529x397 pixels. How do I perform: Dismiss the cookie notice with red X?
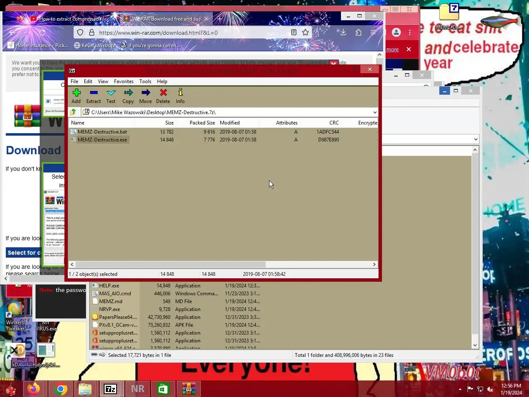point(334,63)
